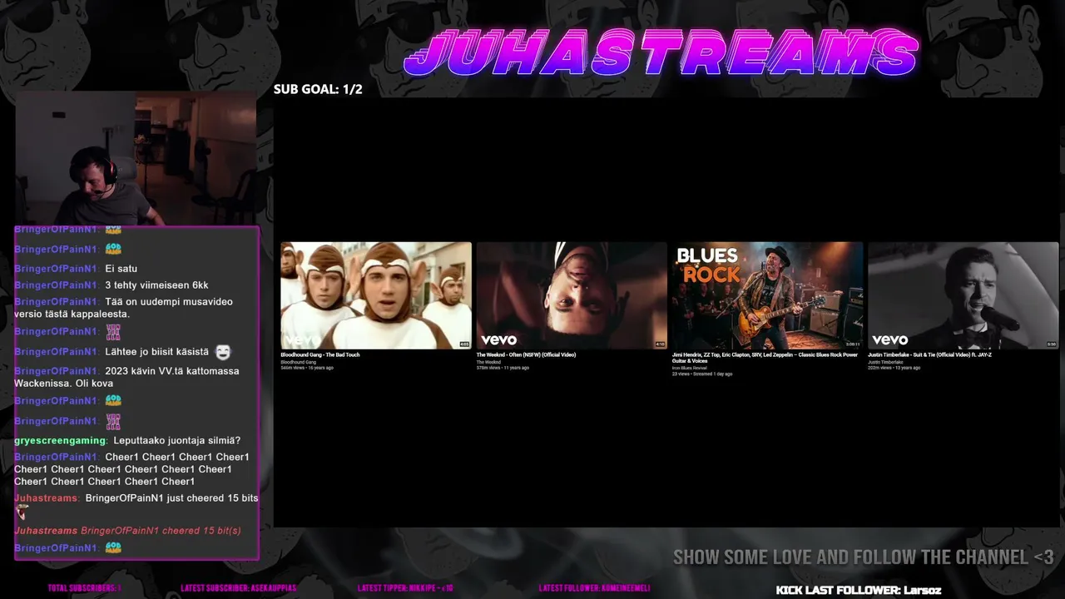The image size is (1065, 599).
Task: Click "23 views • Streamed 1 day ago" text
Action: [x=702, y=374]
